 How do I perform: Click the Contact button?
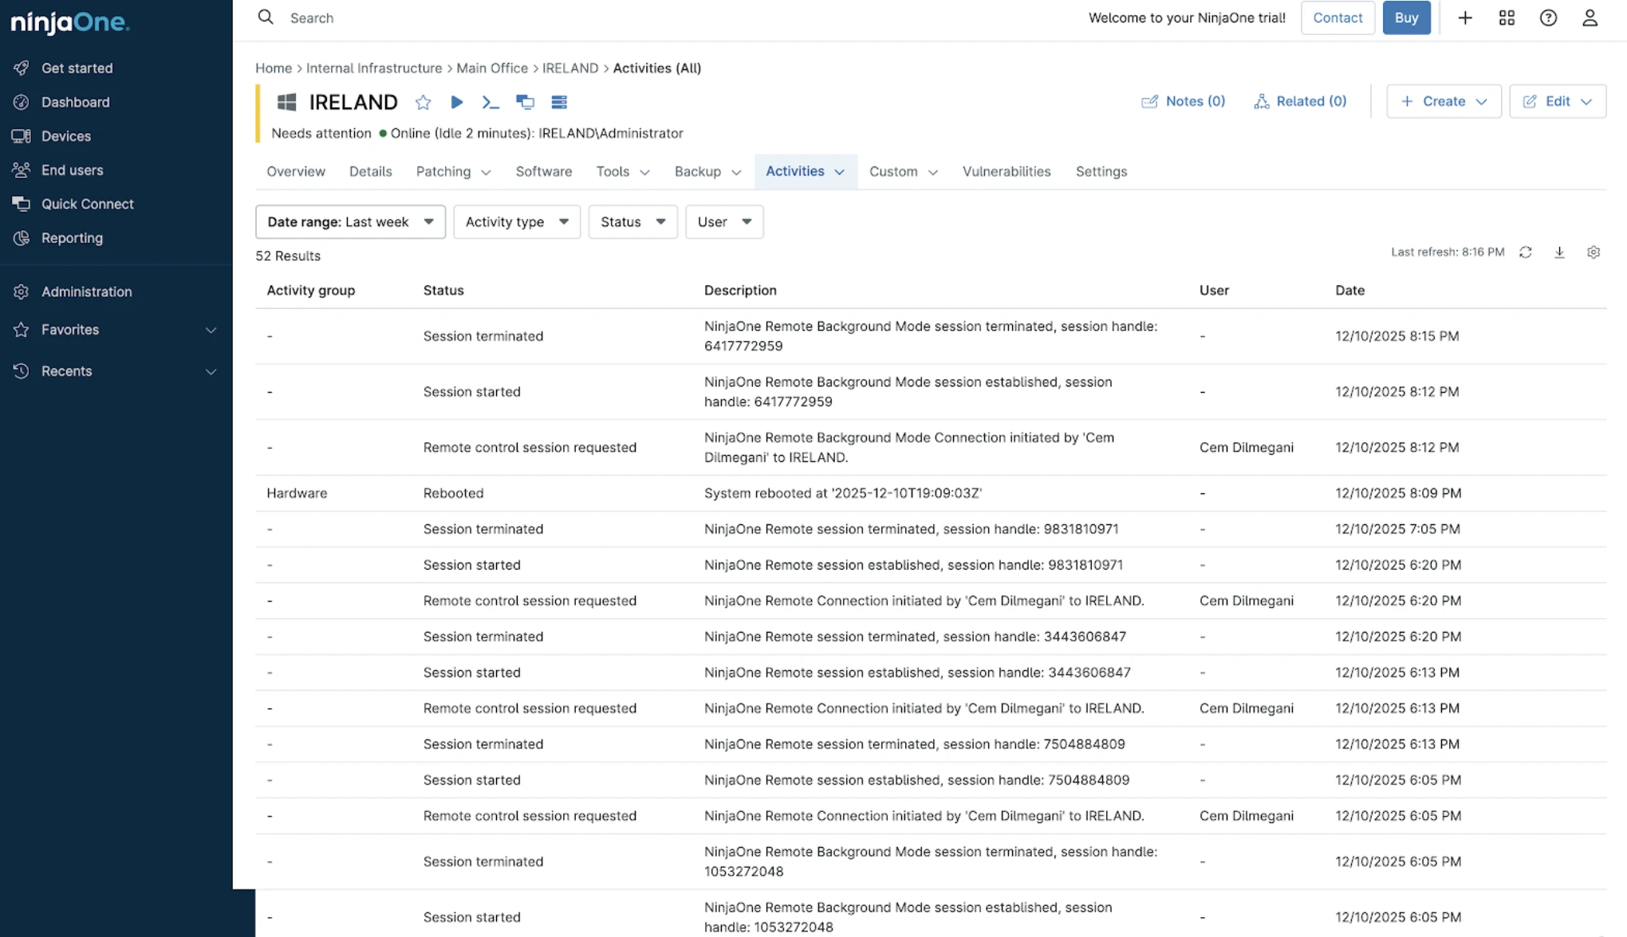1337,18
